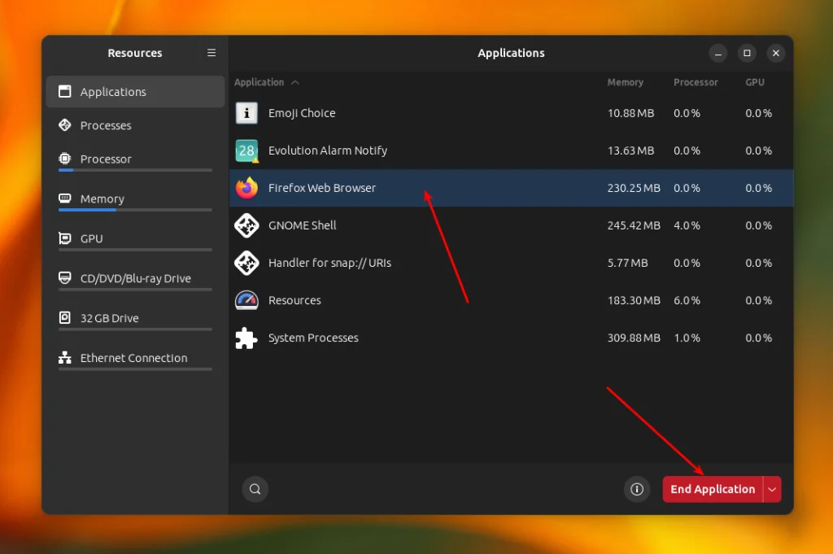
Task: Sort by the Application column header
Action: point(259,82)
